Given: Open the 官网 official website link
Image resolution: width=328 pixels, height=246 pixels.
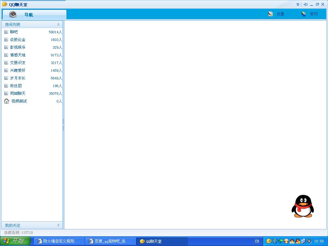Looking at the screenshot, I should pos(314,14).
